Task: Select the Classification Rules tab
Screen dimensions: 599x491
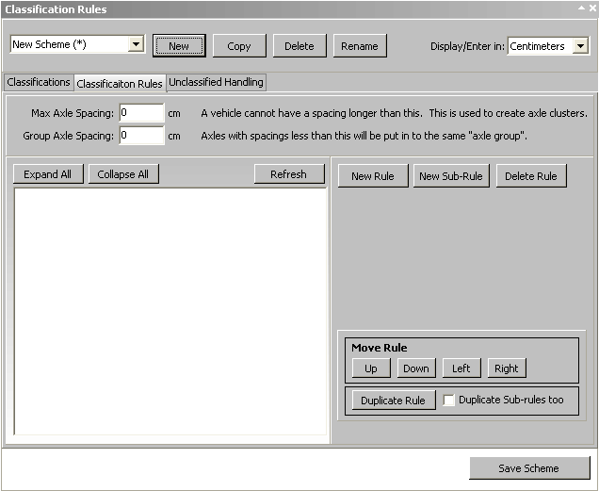Action: click(x=120, y=84)
